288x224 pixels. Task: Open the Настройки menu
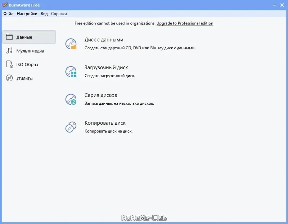pyautogui.click(x=27, y=14)
